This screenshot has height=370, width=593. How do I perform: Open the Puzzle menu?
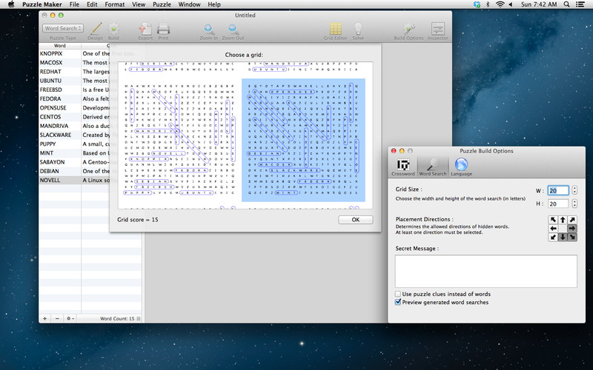tap(162, 4)
